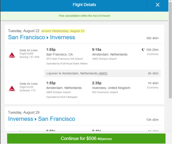172x144 pixels.
Task: Click 9:15a arrival time
Action: (x=97, y=50)
